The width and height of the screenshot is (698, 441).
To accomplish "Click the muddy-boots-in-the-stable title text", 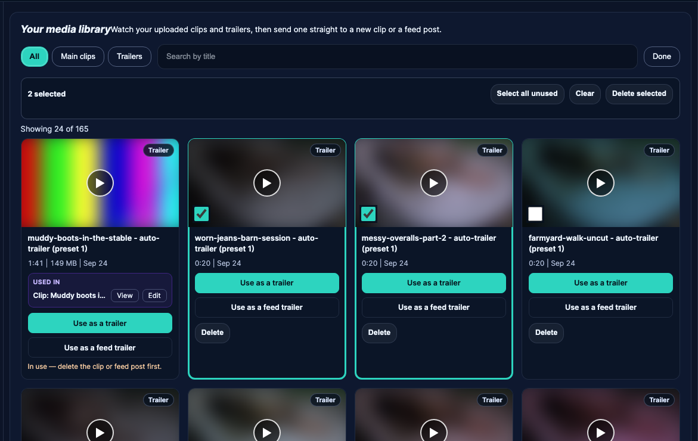I will click(x=94, y=243).
